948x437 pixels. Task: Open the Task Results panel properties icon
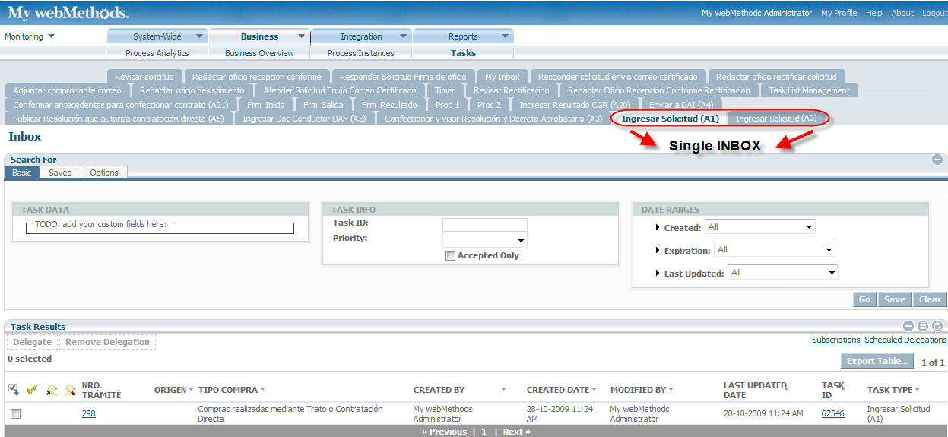(x=923, y=326)
